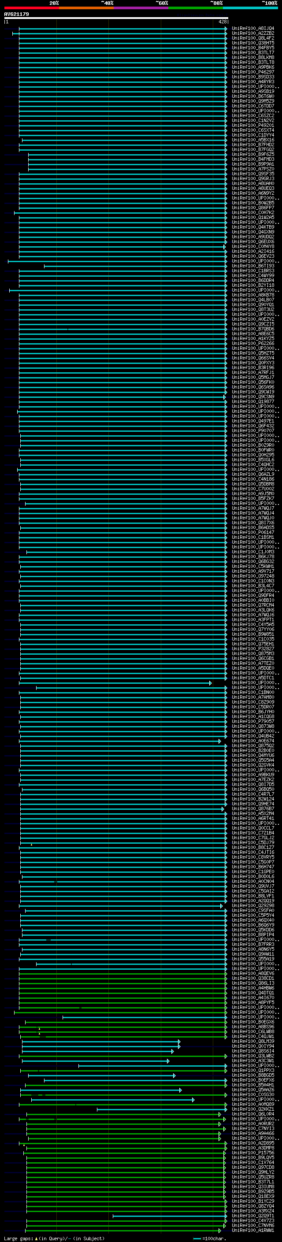Select the UniRef100_A7PSZ0 label
282x1242 pixels.
pos(253,169)
